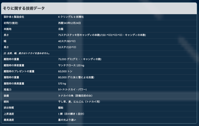Select the 星の光より速い top speed value
Screen dimensions: 199x126
67,120
